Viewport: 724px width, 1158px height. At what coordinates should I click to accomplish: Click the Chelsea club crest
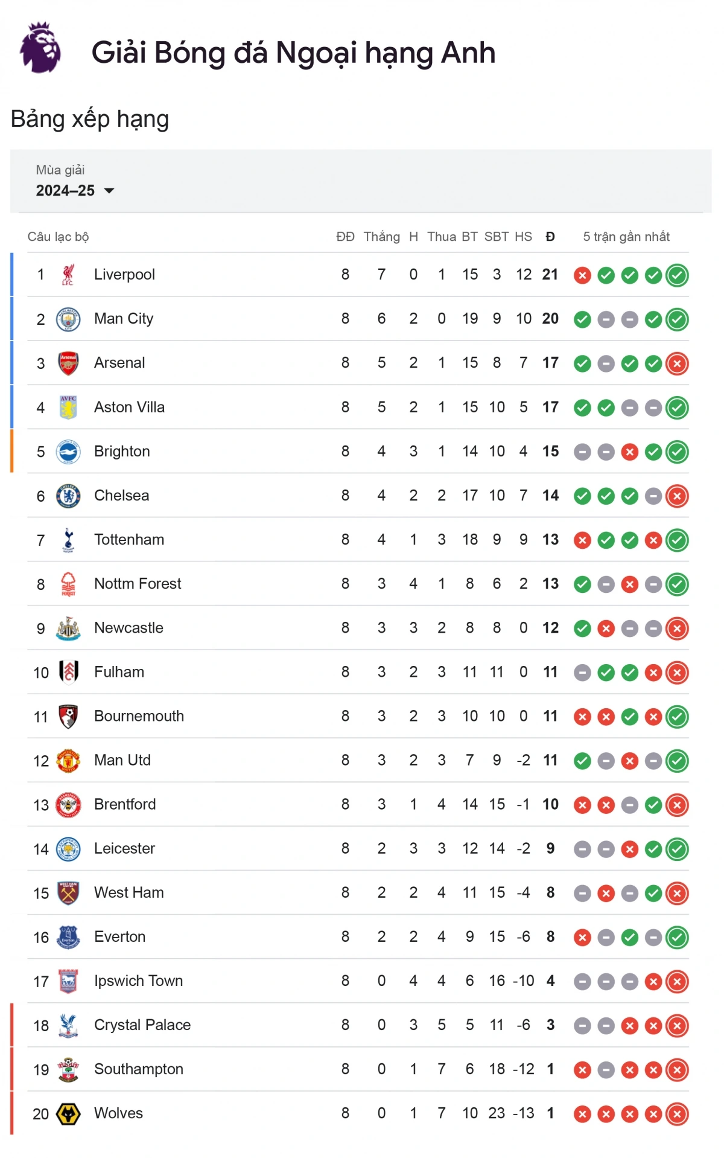(x=68, y=496)
